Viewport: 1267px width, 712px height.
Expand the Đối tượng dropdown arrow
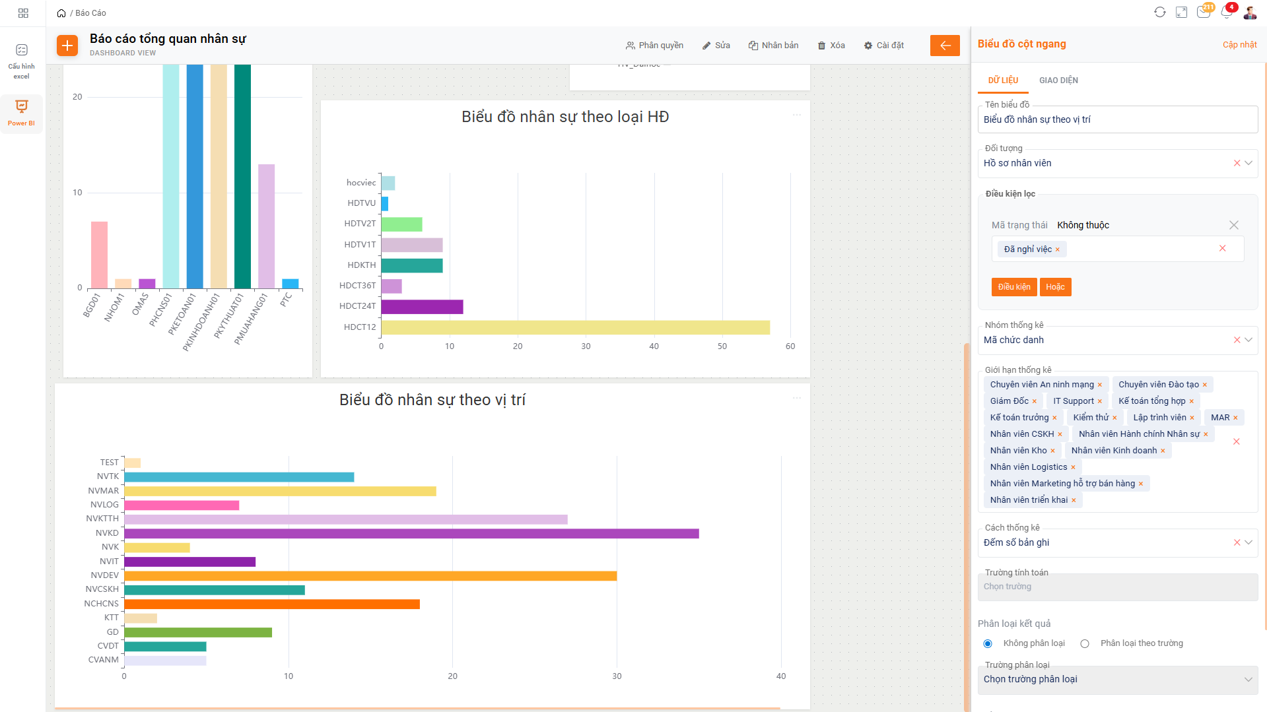(1249, 163)
